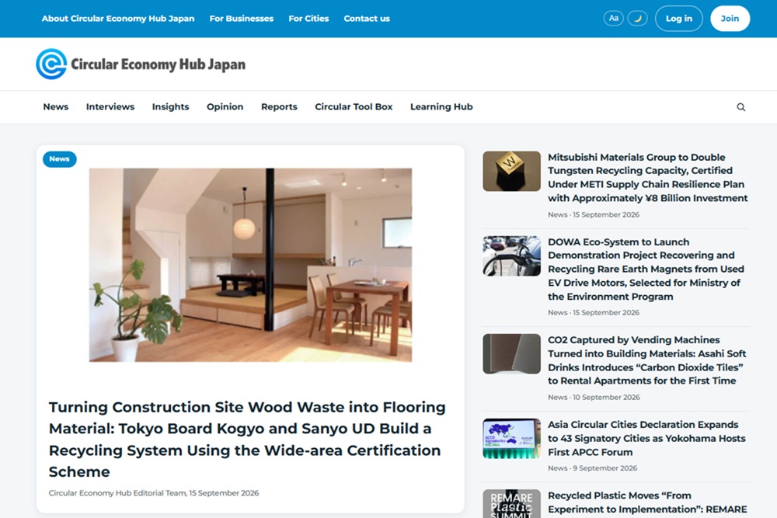Open the carbon dioxide tiles thumbnail

coord(511,353)
